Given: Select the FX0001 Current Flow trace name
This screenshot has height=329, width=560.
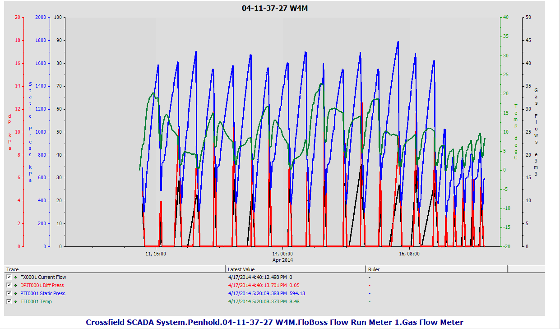Looking at the screenshot, I should coord(43,277).
